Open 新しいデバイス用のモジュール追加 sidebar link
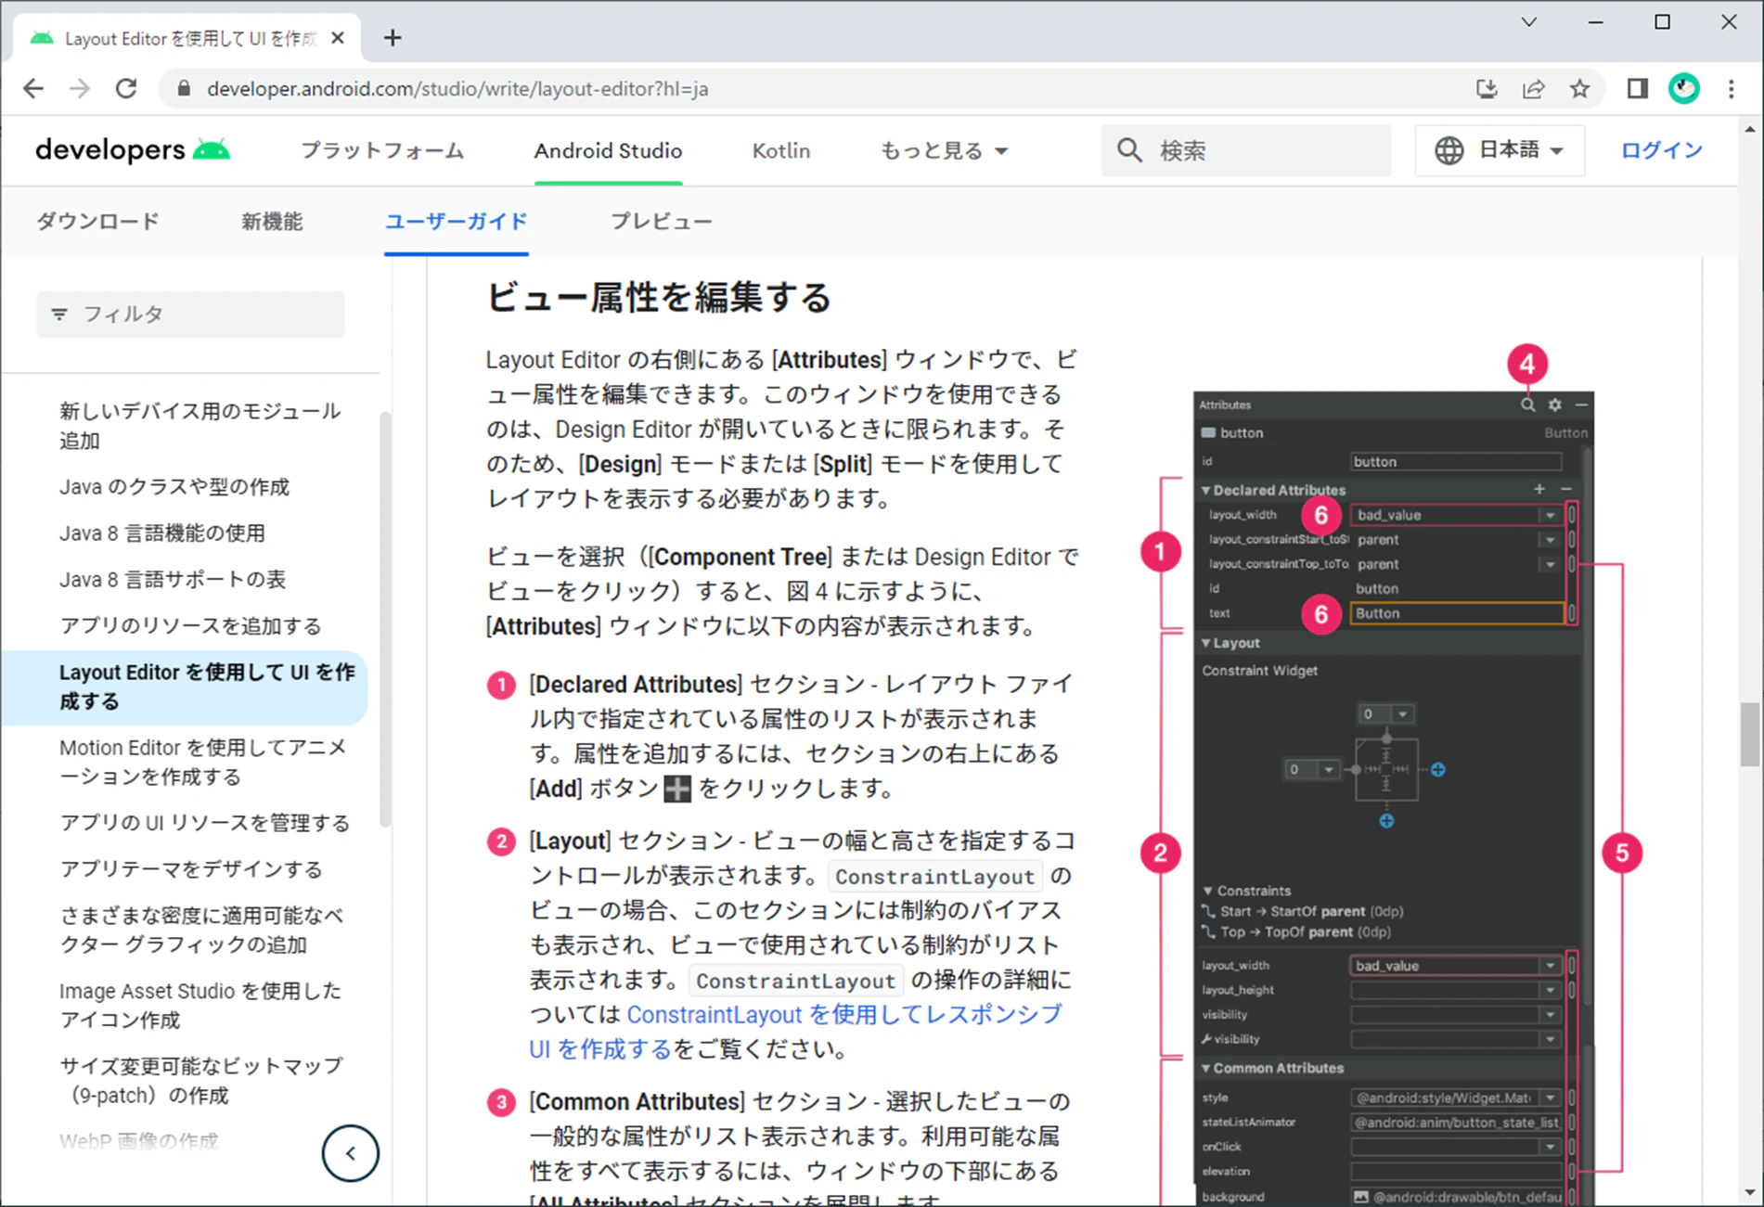This screenshot has height=1207, width=1764. (200, 426)
